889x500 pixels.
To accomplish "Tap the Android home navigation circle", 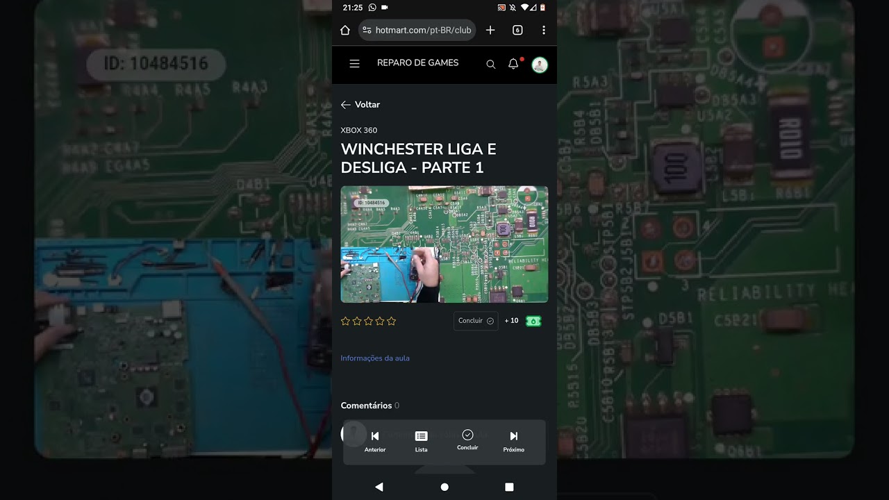I will click(444, 487).
